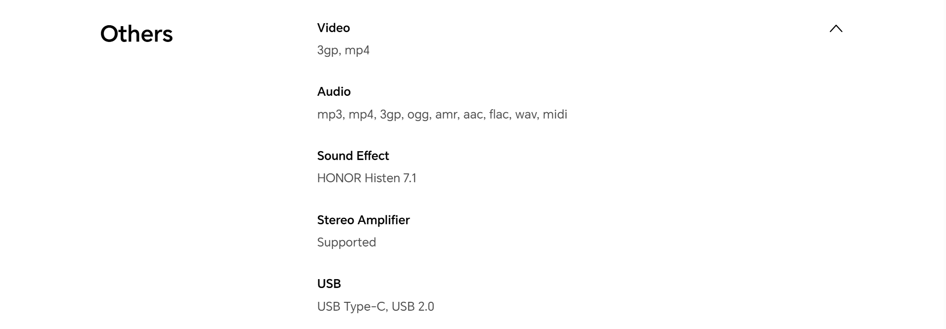Click 'flac' in the audio formats list

click(x=498, y=115)
